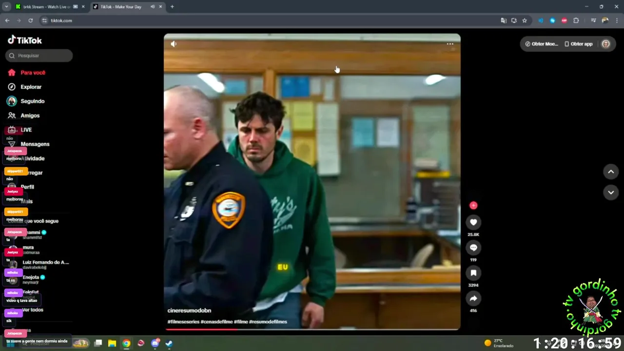Save the video with the bookmark icon
The image size is (624, 351).
tap(473, 273)
